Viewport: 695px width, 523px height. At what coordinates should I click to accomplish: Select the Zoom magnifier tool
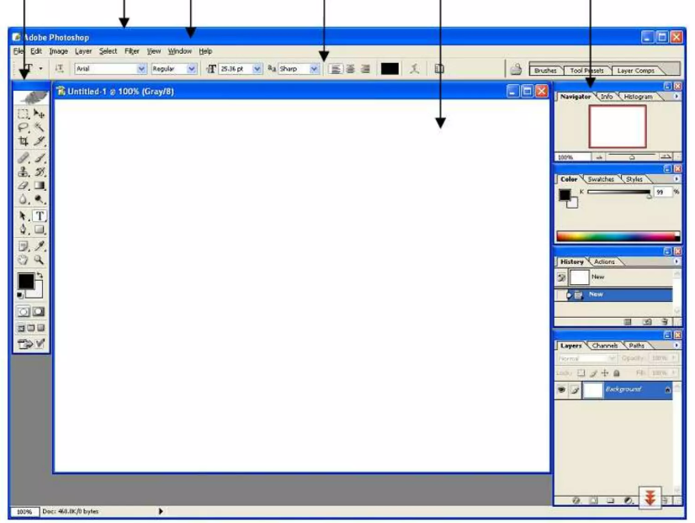pyautogui.click(x=40, y=261)
